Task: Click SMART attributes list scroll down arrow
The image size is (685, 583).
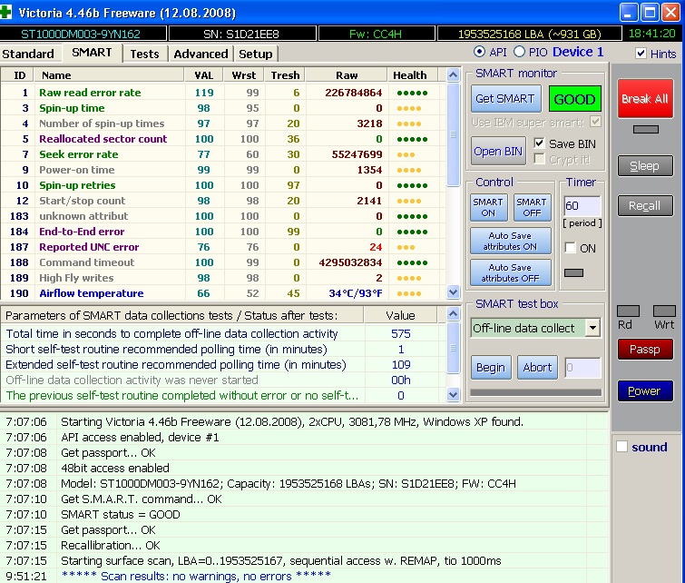Action: [453, 291]
